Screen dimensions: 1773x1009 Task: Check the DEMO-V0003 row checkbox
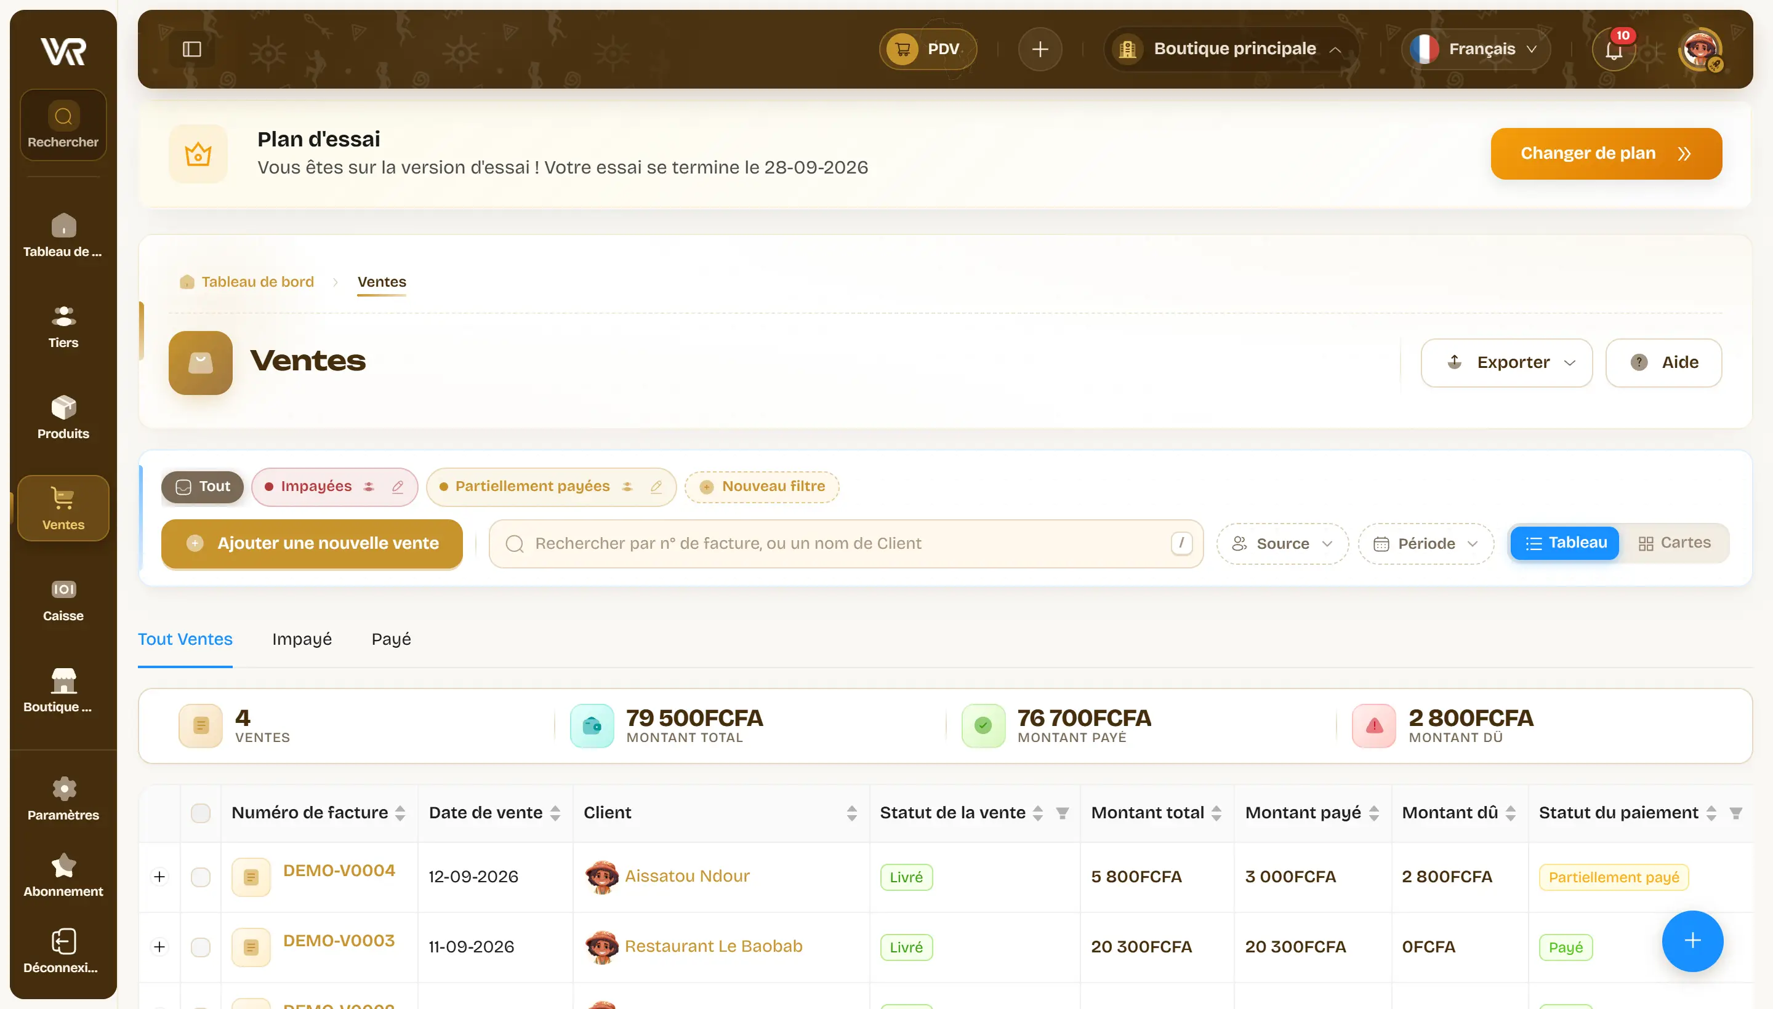point(201,947)
